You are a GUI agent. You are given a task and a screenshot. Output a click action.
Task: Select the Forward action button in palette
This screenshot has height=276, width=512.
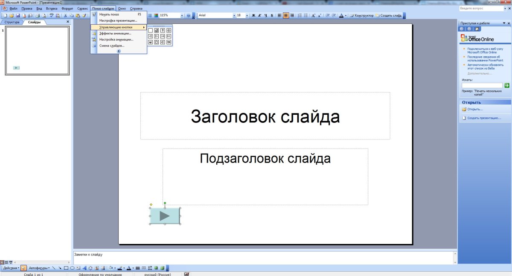coord(157,36)
